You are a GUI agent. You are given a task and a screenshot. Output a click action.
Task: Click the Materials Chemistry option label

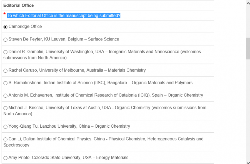[127, 70]
